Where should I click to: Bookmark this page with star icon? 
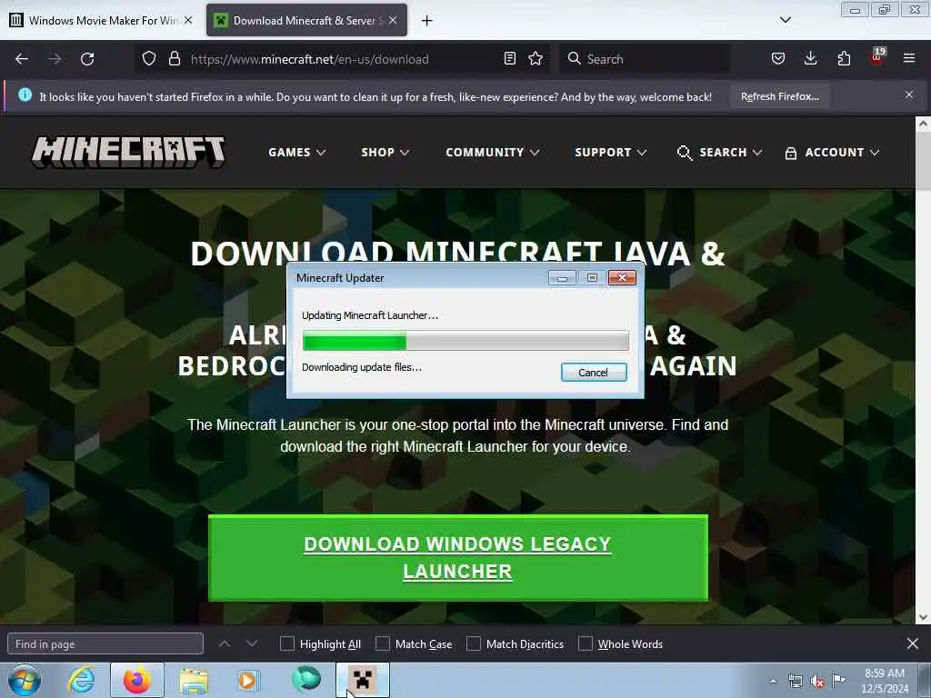536,59
